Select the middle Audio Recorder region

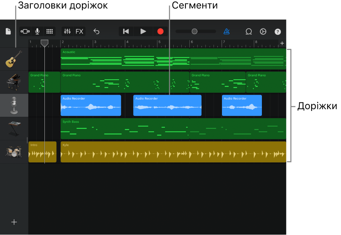coord(167,106)
